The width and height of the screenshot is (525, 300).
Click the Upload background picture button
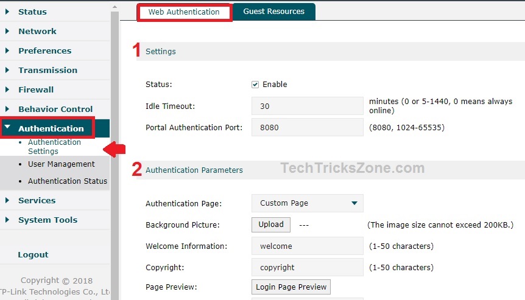click(270, 225)
